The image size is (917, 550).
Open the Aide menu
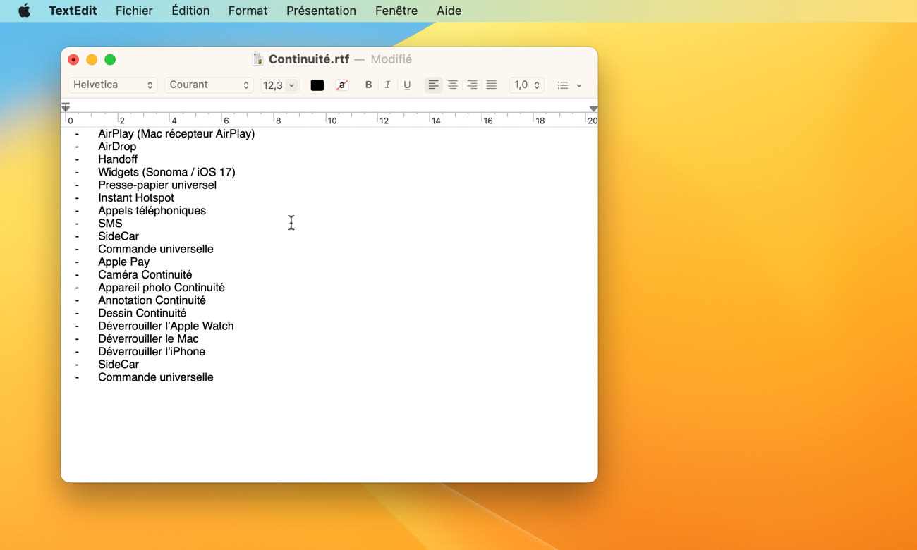click(x=449, y=11)
